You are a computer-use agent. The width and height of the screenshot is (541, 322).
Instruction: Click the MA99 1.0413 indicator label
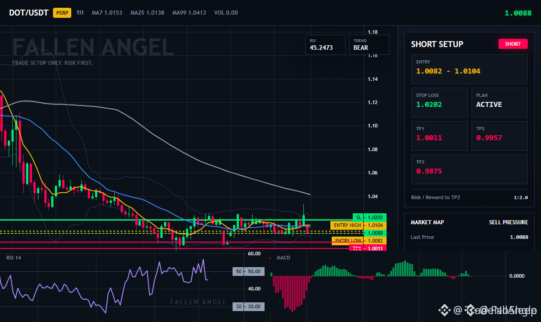coord(189,13)
